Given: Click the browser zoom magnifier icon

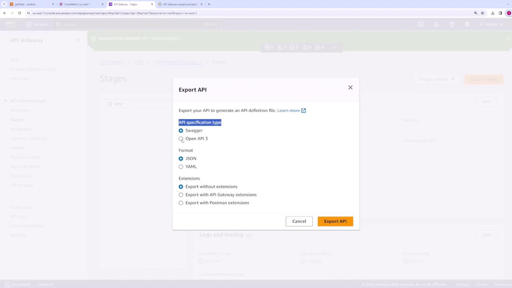Looking at the screenshot, I should click(476, 13).
